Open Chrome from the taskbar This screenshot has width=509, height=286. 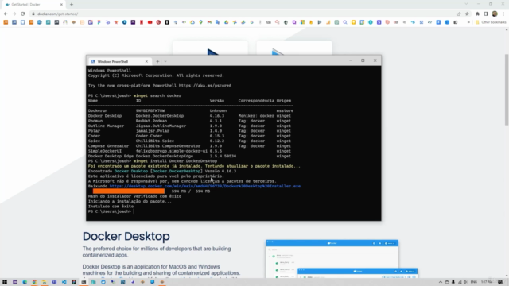pos(34,282)
